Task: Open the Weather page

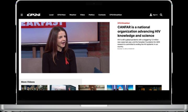Action: coord(73,15)
